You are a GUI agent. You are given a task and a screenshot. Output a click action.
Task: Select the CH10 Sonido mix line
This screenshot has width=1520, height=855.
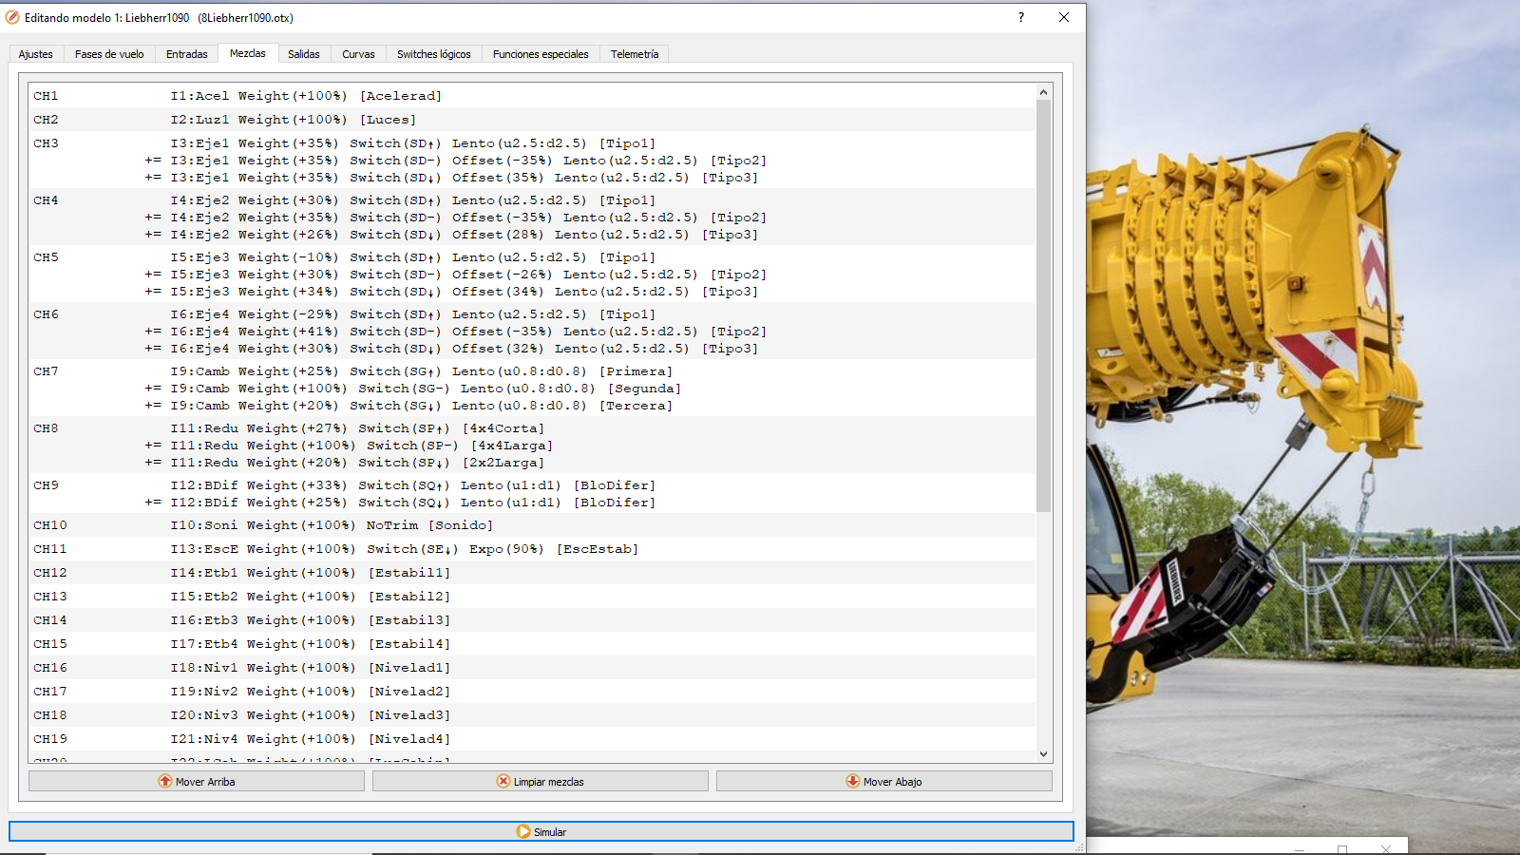pos(332,525)
